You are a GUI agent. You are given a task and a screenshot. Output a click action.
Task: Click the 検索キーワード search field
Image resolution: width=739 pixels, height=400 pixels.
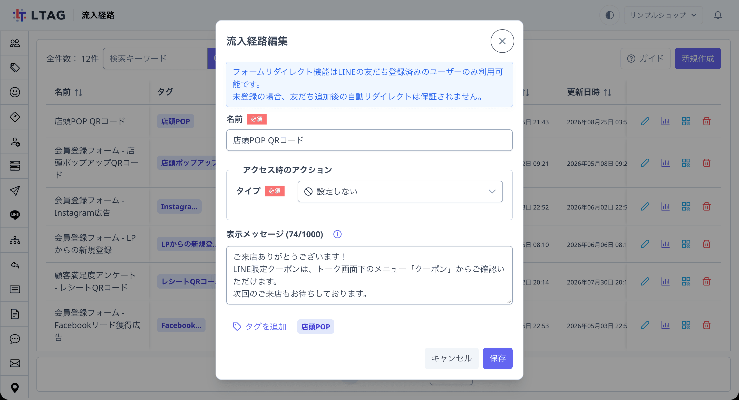155,59
